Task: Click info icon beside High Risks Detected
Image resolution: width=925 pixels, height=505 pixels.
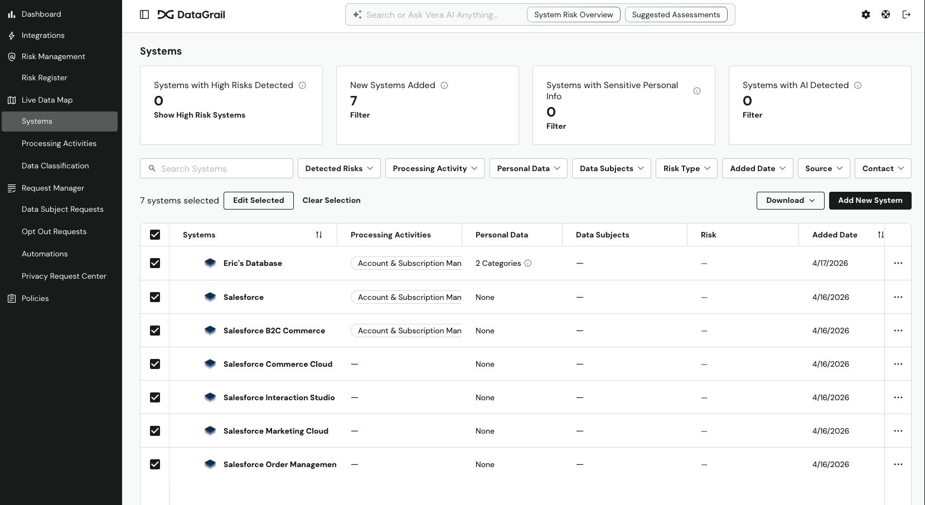Action: pos(302,85)
